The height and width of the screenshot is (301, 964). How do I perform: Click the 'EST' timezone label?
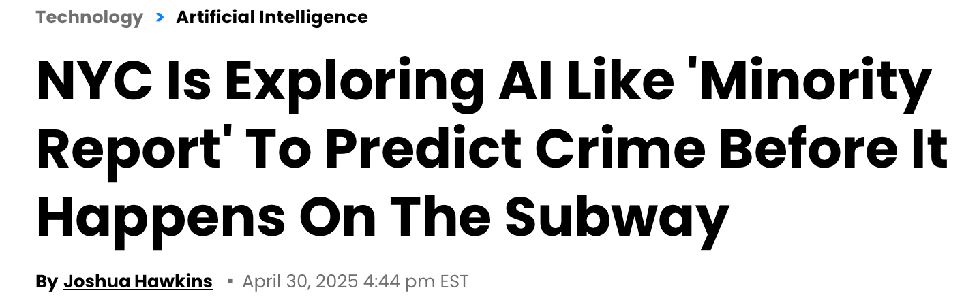[453, 281]
